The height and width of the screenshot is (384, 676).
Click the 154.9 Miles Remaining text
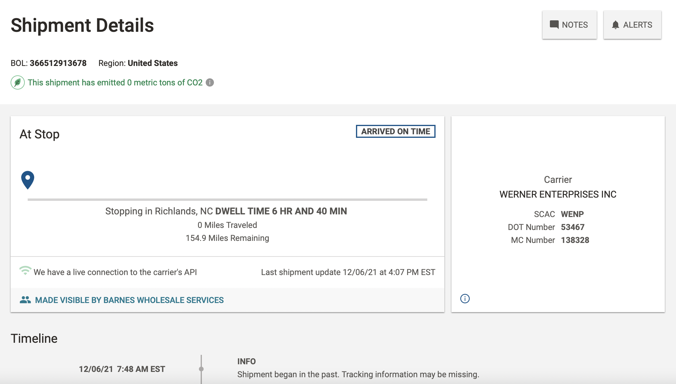227,238
